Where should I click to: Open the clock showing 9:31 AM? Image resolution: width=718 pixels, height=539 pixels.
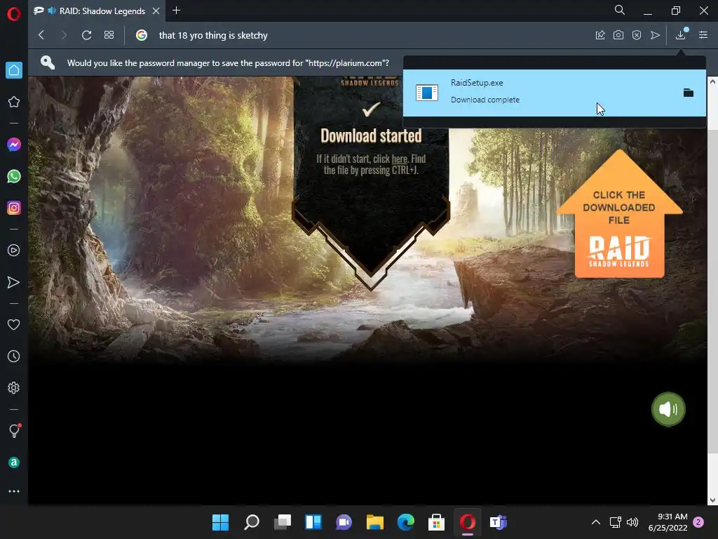(x=668, y=522)
